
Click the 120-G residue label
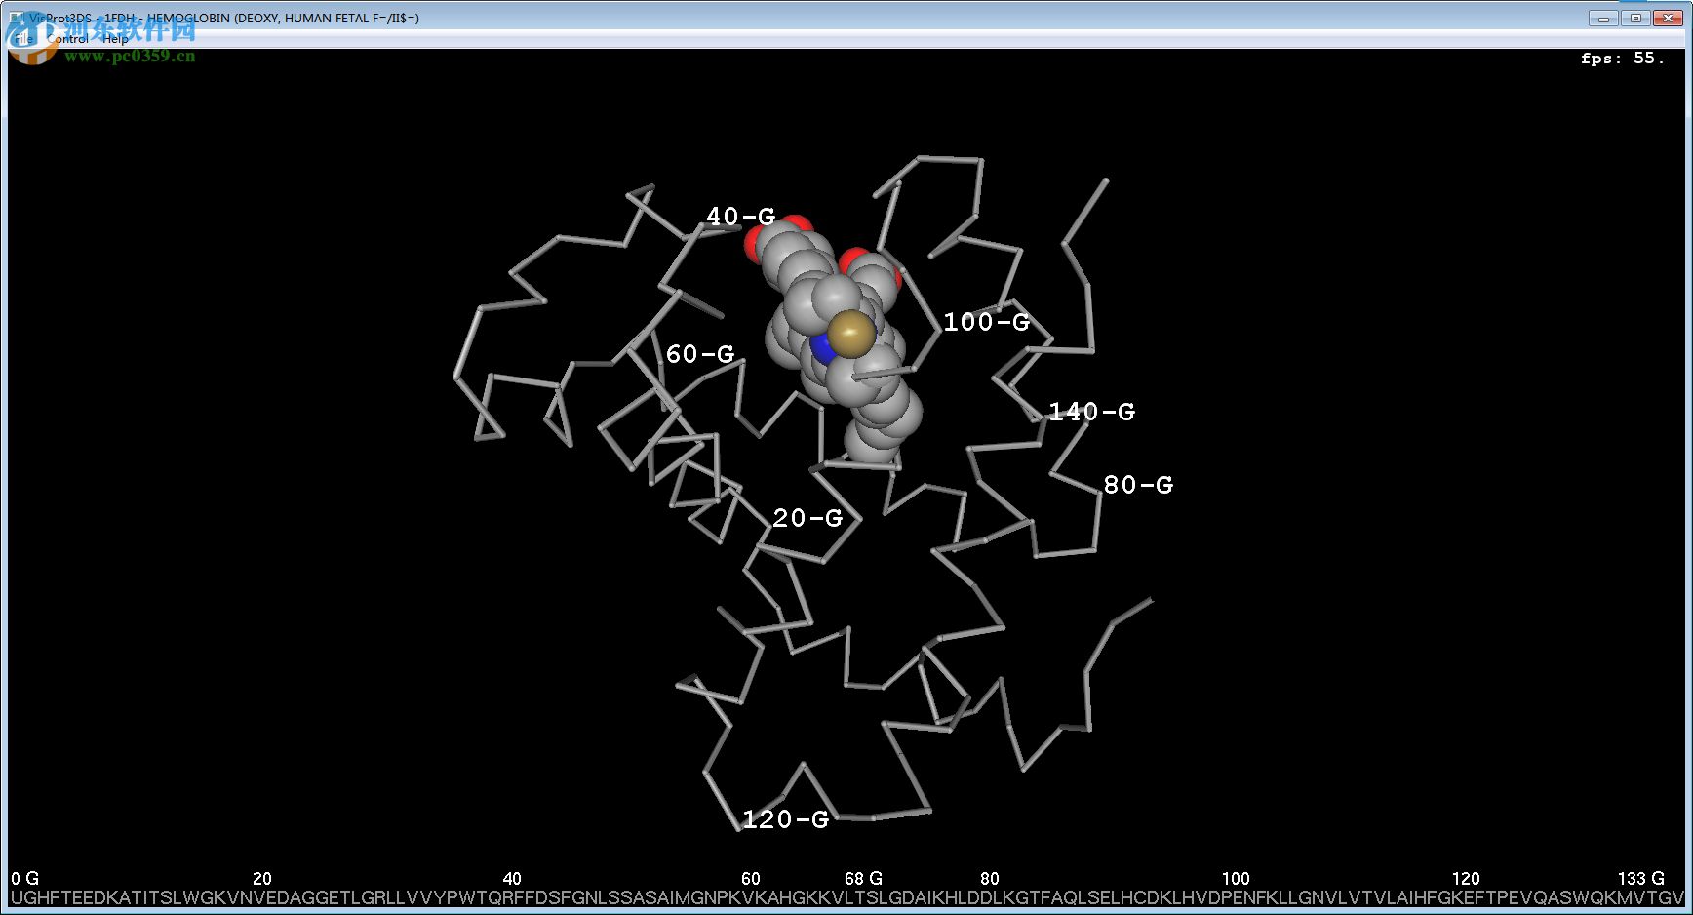(786, 819)
